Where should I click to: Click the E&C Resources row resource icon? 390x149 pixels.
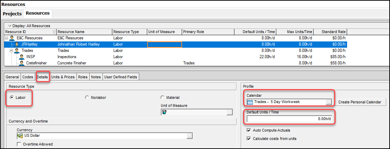point(12,38)
